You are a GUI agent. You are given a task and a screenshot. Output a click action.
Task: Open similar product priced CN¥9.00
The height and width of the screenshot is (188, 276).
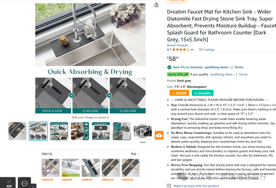pyautogui.click(x=71, y=168)
